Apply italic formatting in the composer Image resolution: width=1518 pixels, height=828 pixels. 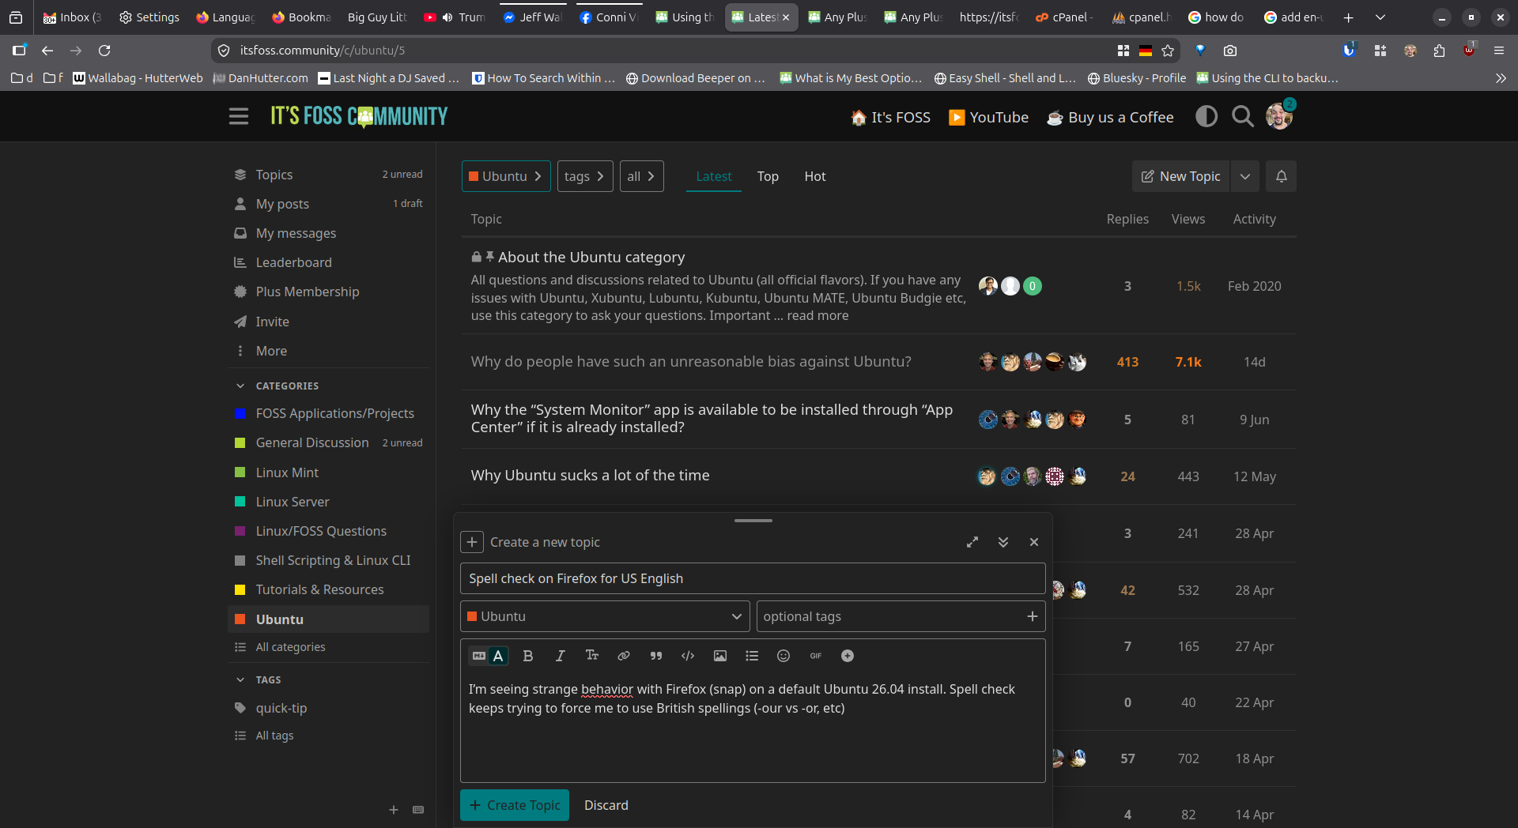pyautogui.click(x=560, y=656)
